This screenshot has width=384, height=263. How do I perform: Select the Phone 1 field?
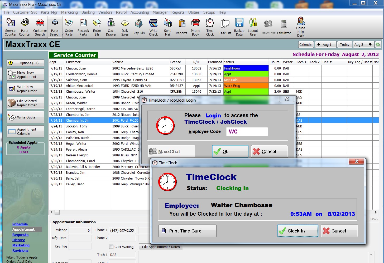pyautogui.click(x=122, y=230)
